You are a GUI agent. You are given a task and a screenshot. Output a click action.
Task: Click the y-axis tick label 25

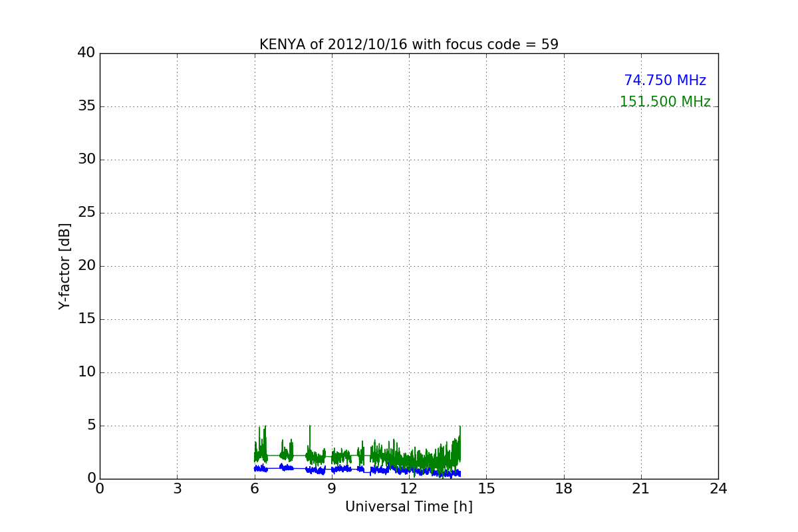[86, 213]
